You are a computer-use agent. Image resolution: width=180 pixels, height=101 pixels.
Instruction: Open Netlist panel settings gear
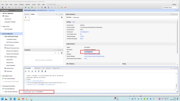coord(62,17)
